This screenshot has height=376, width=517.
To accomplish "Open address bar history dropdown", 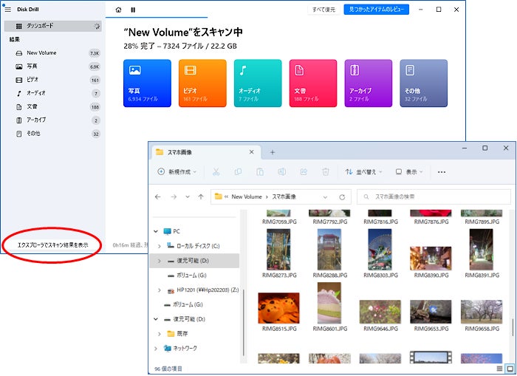I will coord(325,197).
